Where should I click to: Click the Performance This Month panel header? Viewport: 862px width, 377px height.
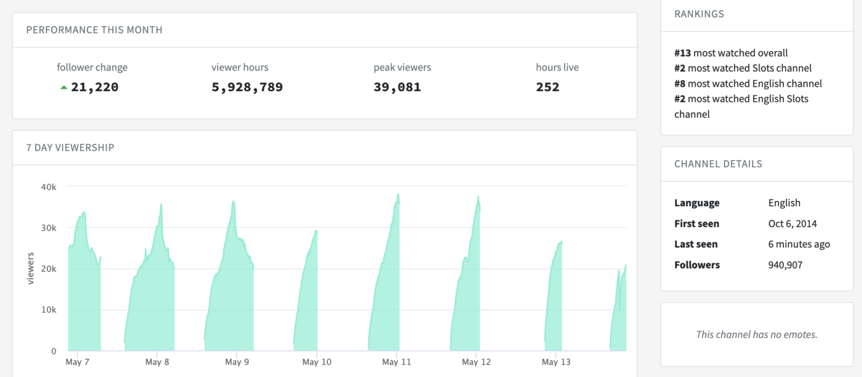(94, 30)
